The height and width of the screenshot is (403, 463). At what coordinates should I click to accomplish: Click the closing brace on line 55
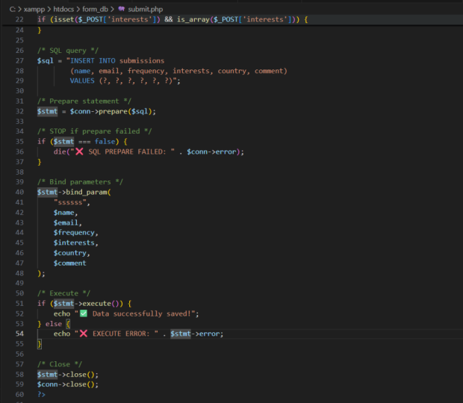[40, 344]
